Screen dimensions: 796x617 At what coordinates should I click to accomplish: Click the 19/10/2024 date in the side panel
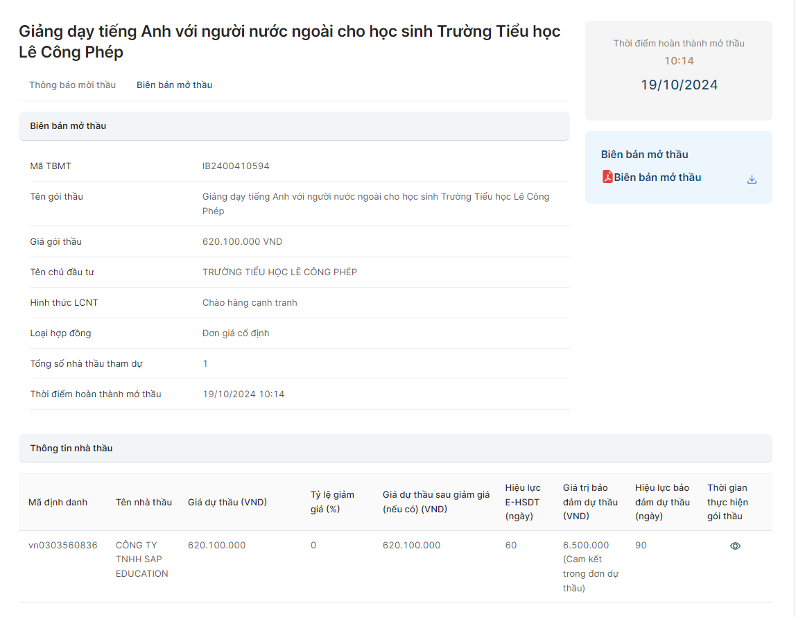click(679, 85)
